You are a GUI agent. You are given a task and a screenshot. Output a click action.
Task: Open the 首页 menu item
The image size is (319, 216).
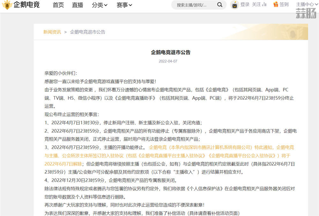[58, 5]
